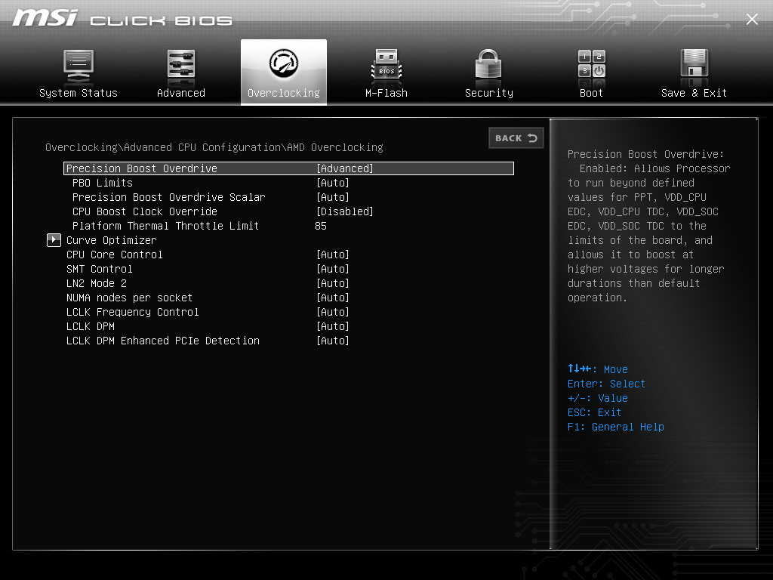
Task: Click the ESC: Exit hint
Action: pyautogui.click(x=594, y=412)
